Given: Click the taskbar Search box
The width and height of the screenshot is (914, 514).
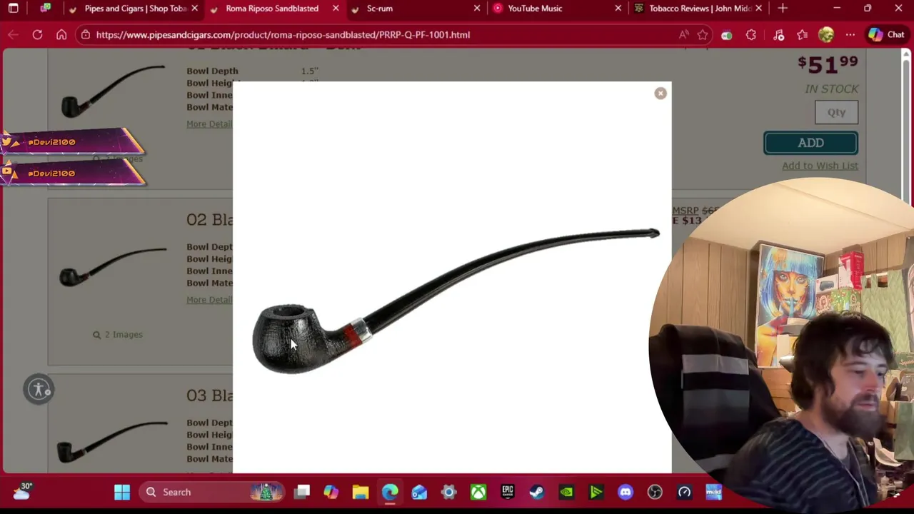Looking at the screenshot, I should (x=211, y=492).
